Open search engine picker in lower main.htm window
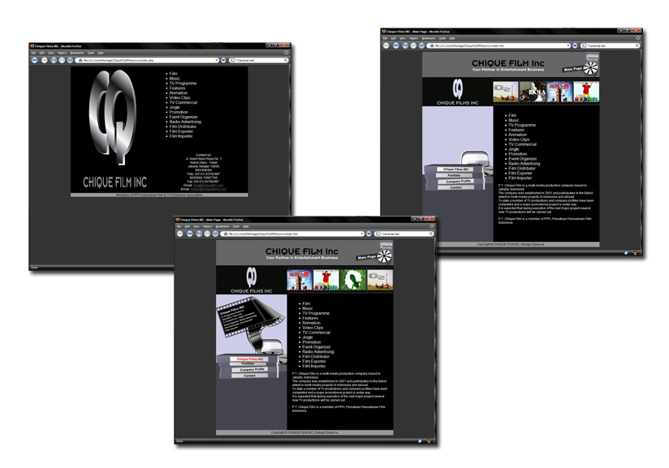 tap(378, 234)
